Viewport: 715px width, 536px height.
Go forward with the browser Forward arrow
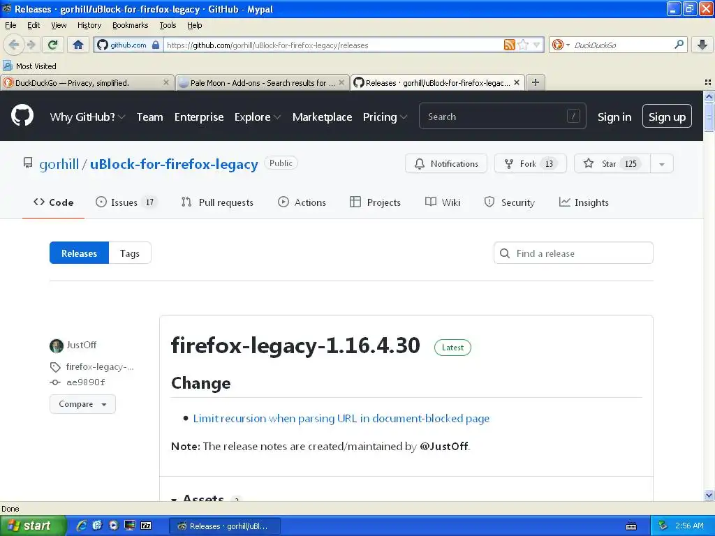click(31, 45)
